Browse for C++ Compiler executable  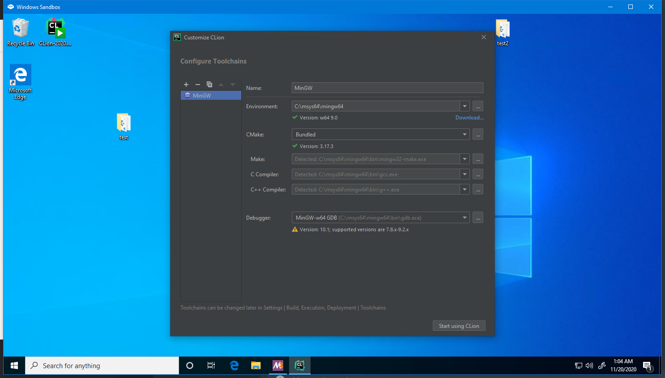pos(478,189)
